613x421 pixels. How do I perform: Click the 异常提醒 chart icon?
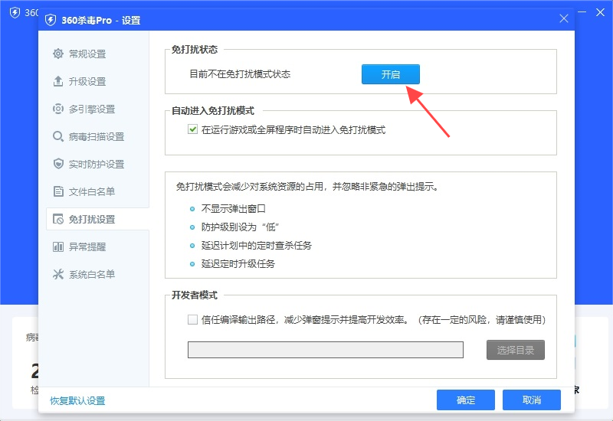point(58,246)
